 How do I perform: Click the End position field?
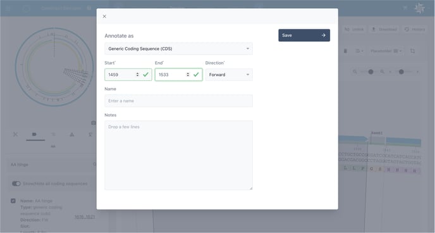click(178, 75)
